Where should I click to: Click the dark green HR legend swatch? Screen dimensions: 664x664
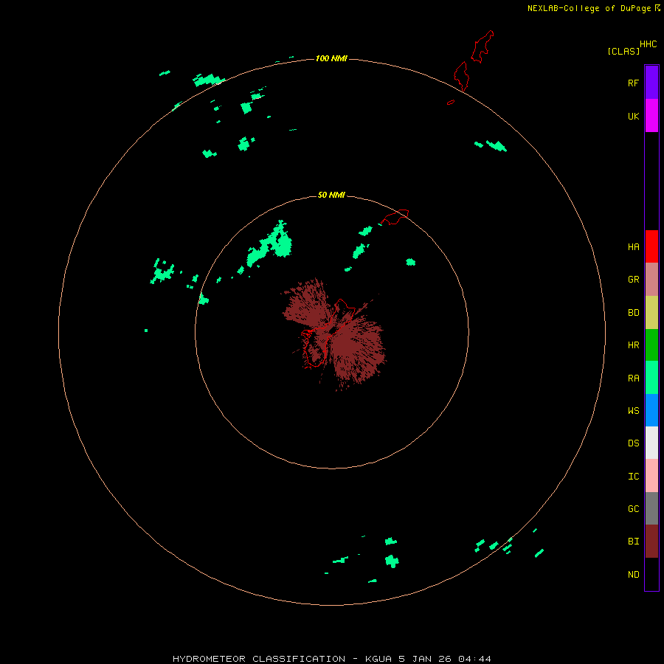651,345
